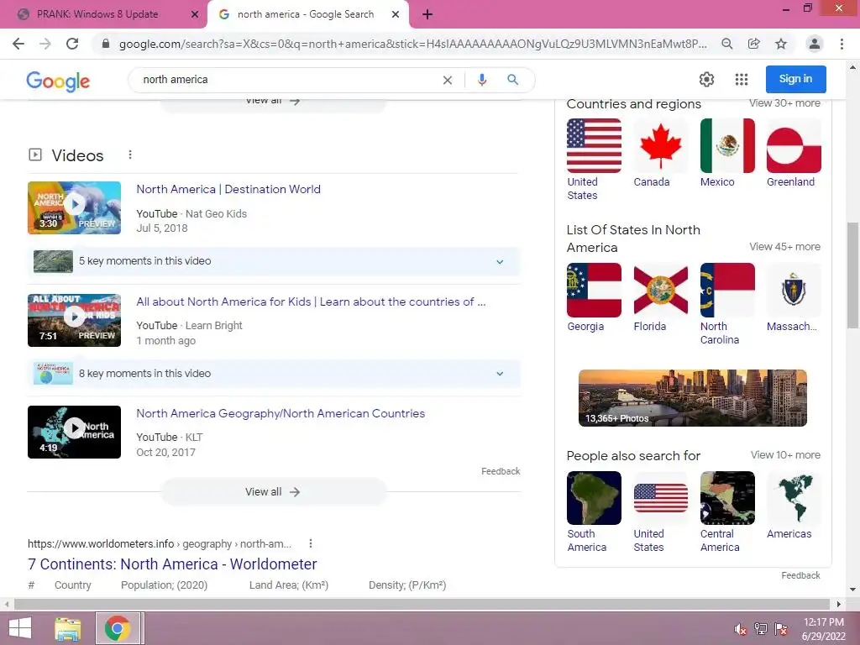
Task: Click the muted speaker tray icon
Action: (740, 629)
